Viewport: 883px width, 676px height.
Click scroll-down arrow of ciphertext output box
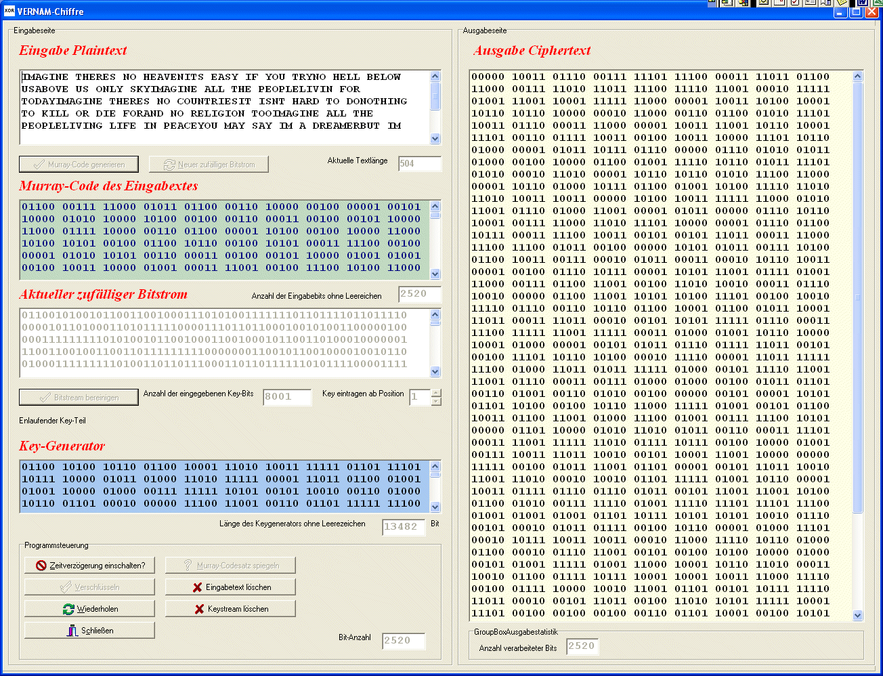click(858, 615)
